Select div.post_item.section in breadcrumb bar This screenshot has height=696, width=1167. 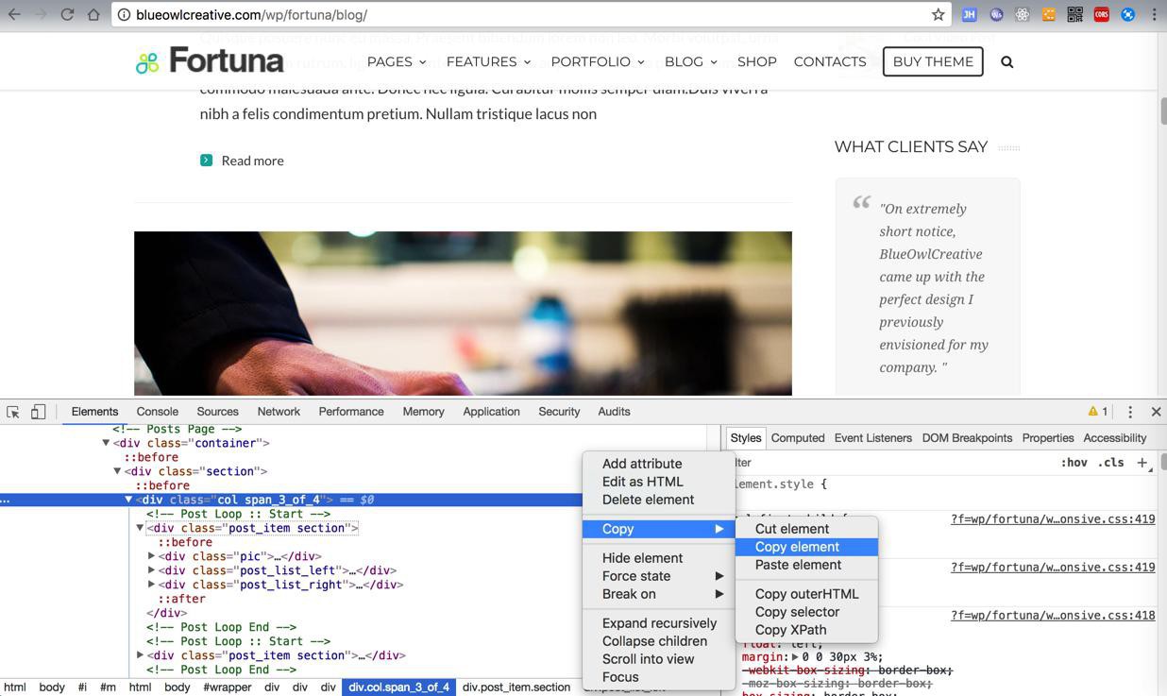516,688
